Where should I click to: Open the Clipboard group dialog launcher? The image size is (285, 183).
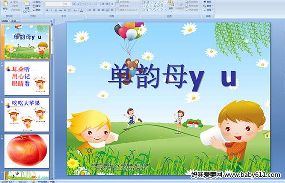pos(19,16)
